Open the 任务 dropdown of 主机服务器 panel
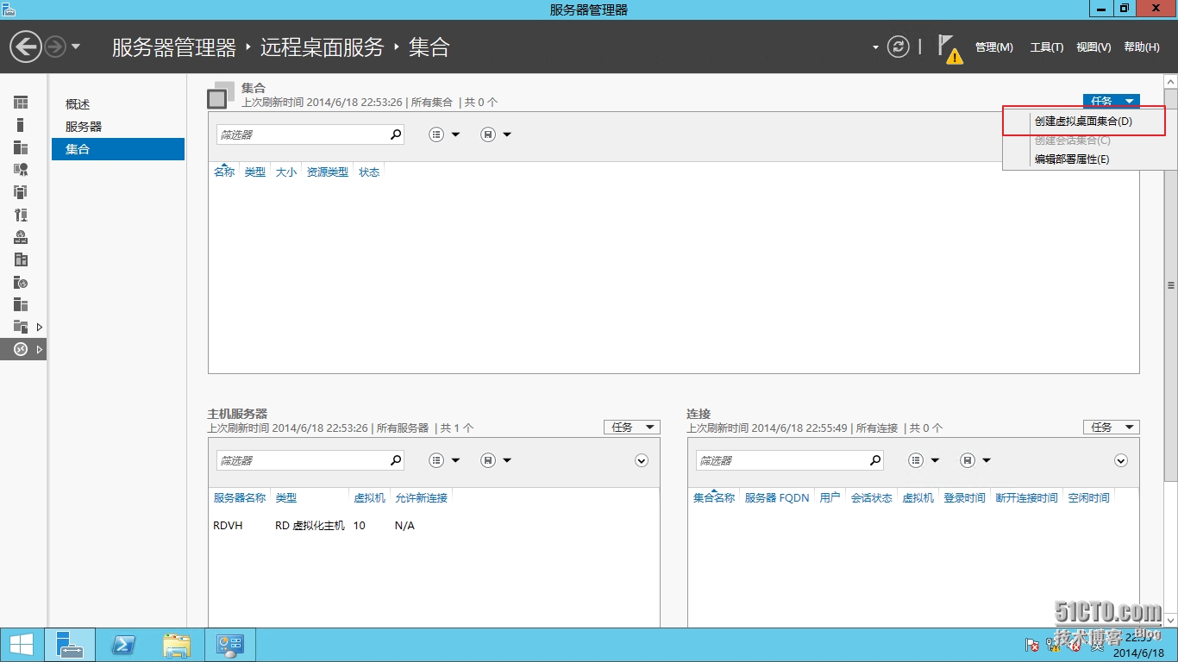Screen dimensions: 1178x662 (631, 427)
